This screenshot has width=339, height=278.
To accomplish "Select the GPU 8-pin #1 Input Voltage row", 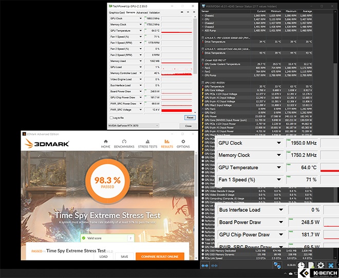I will pyautogui.click(x=257, y=97).
